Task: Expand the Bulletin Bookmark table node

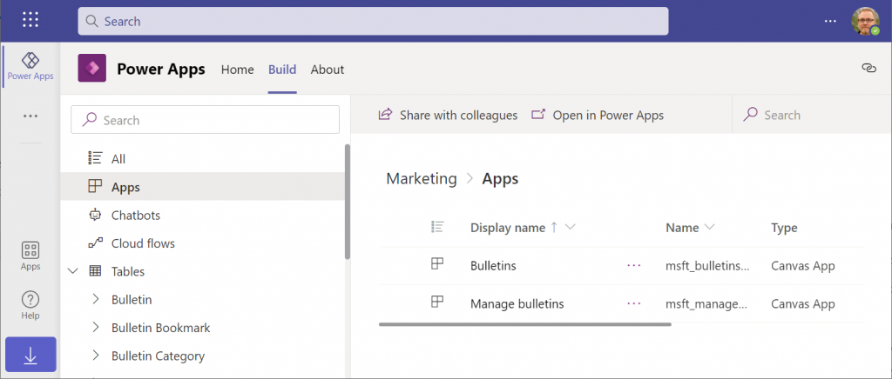Action: coord(96,328)
